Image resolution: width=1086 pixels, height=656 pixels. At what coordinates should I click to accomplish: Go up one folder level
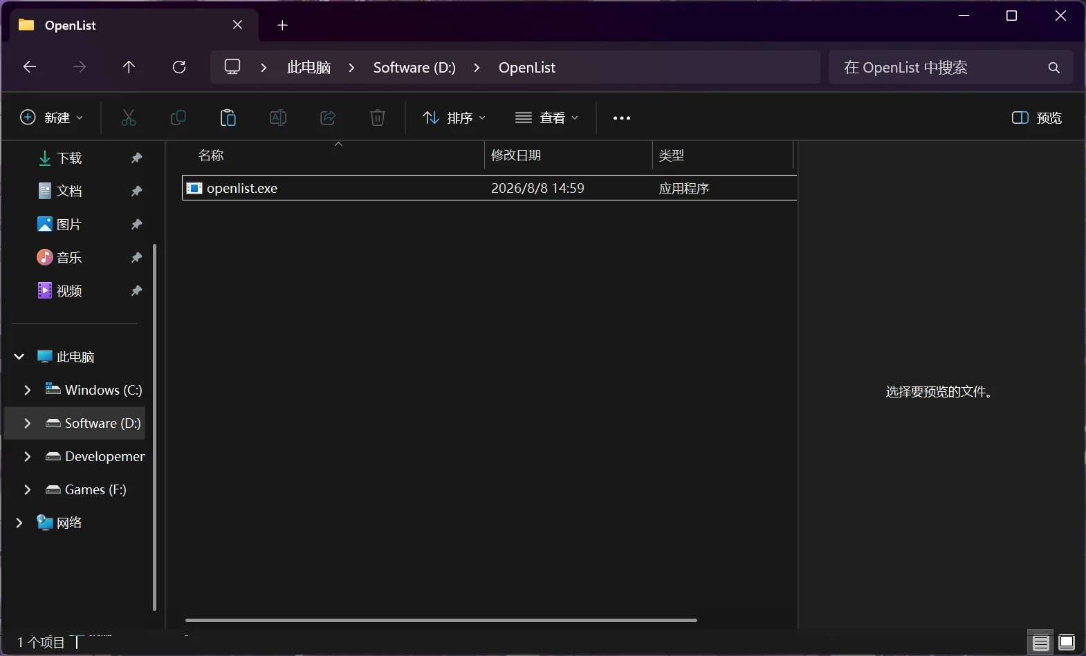coord(129,67)
